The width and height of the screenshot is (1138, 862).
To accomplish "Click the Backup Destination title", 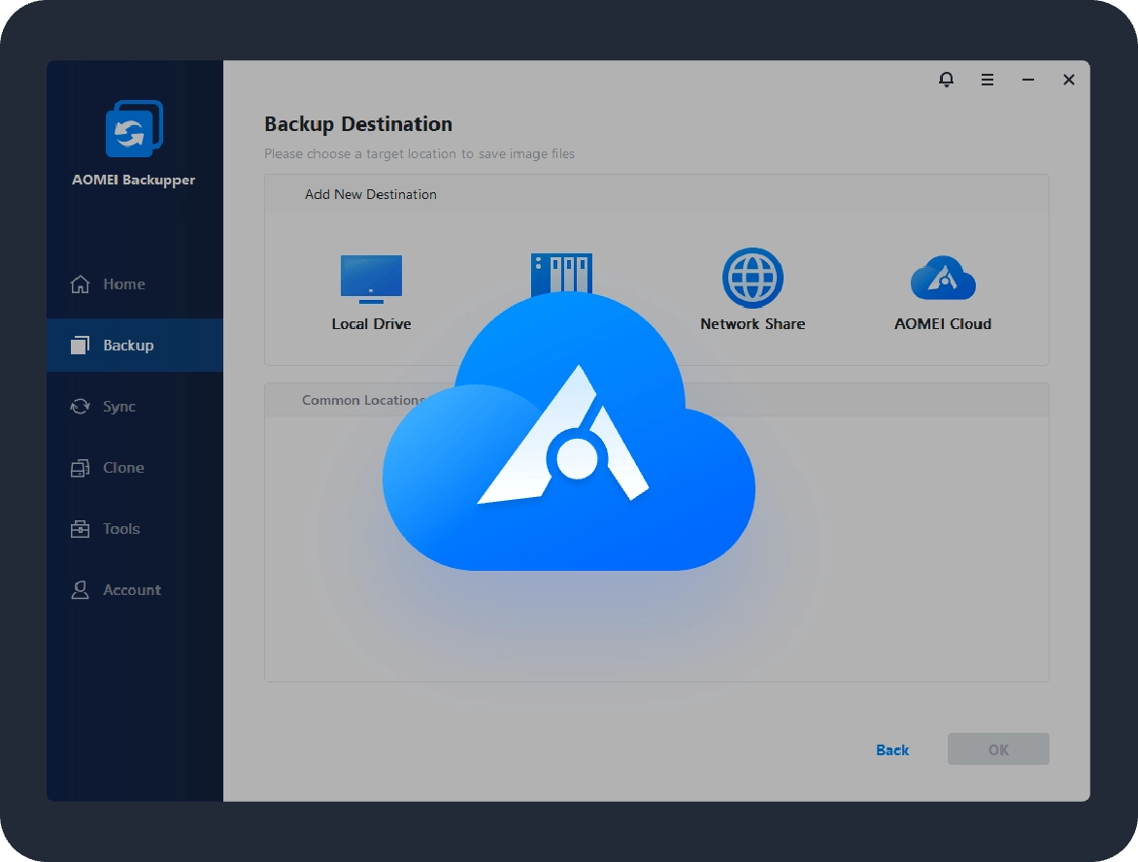I will (x=357, y=124).
